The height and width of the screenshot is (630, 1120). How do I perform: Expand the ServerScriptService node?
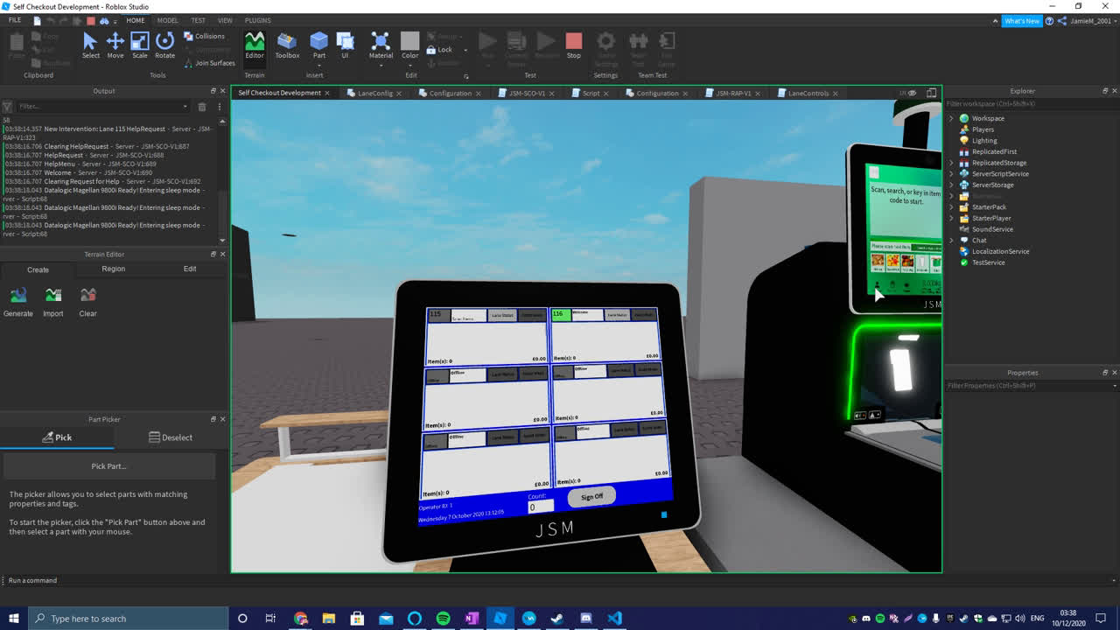click(x=952, y=173)
